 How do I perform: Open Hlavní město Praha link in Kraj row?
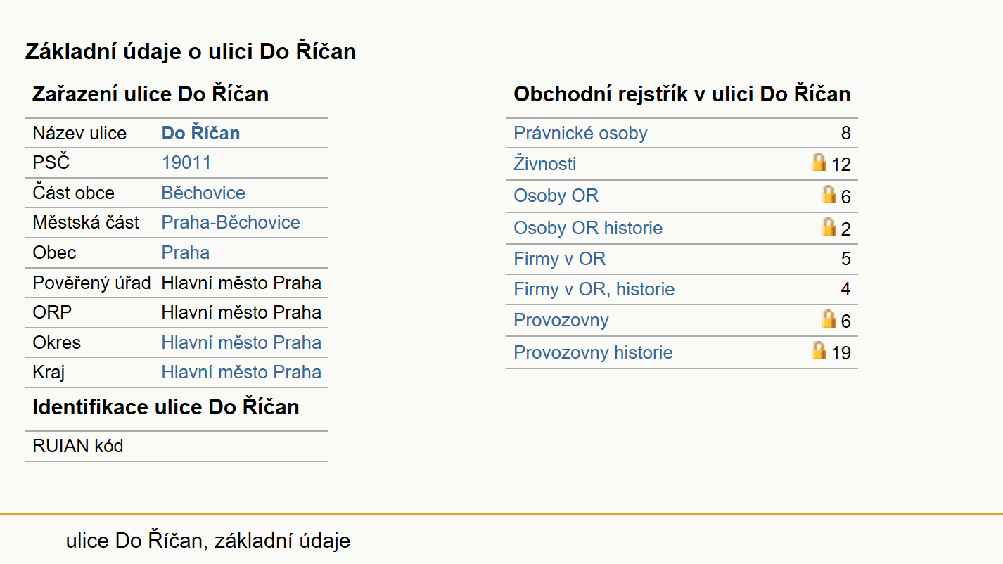pyautogui.click(x=241, y=372)
